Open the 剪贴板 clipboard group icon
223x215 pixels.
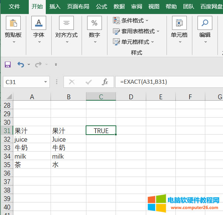click(x=13, y=23)
